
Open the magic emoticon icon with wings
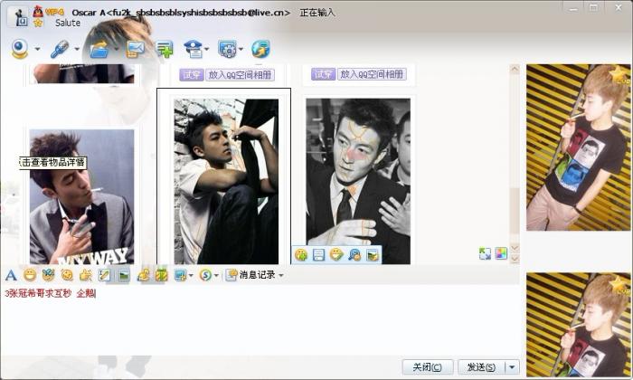pos(48,275)
